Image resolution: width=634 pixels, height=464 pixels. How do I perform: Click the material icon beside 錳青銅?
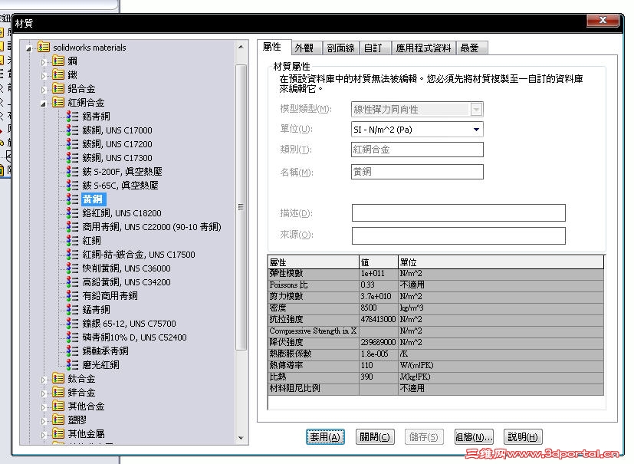[x=72, y=310]
